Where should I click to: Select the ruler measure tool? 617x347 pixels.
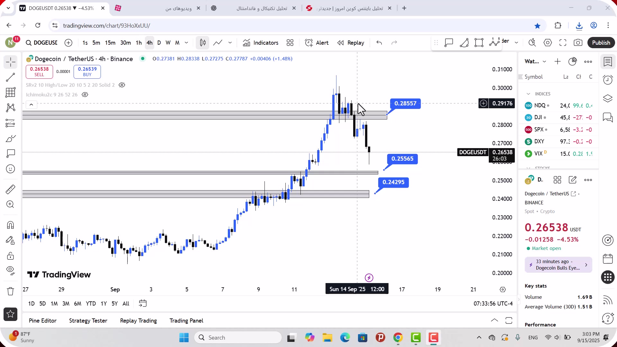(11, 189)
